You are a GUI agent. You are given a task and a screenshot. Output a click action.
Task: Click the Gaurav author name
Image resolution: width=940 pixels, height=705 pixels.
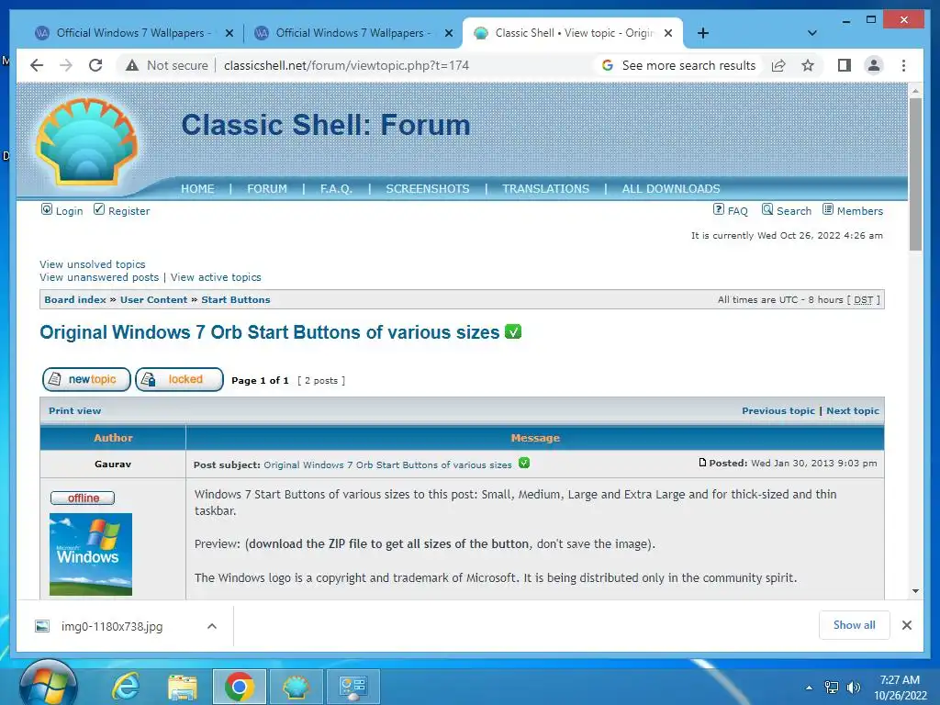tap(113, 464)
